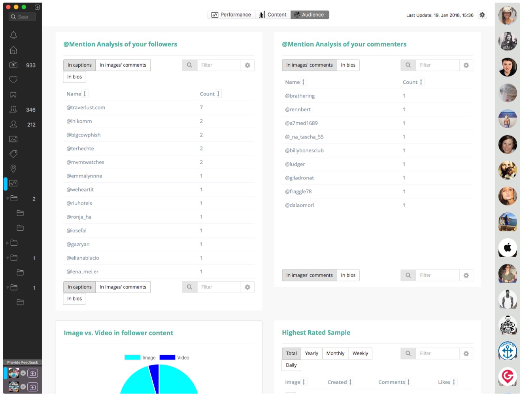Click the Filter field above the commenters mention table
This screenshot has height=395, width=523.
click(x=437, y=65)
